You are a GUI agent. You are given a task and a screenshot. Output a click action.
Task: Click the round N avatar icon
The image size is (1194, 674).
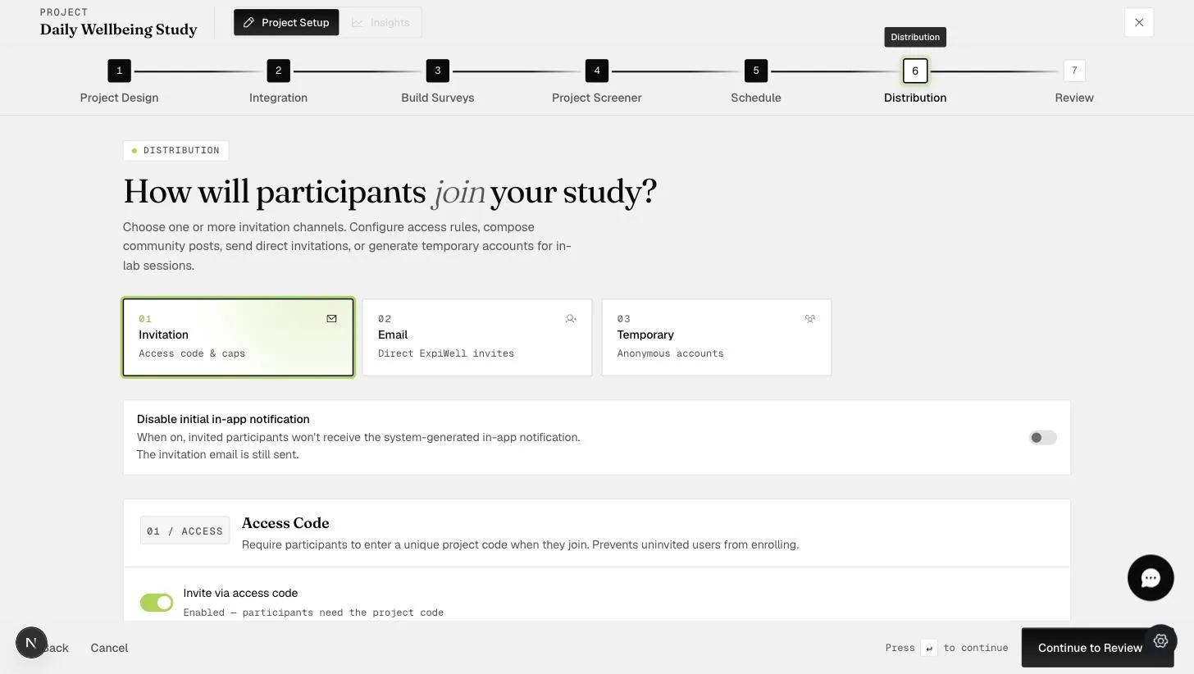[31, 643]
